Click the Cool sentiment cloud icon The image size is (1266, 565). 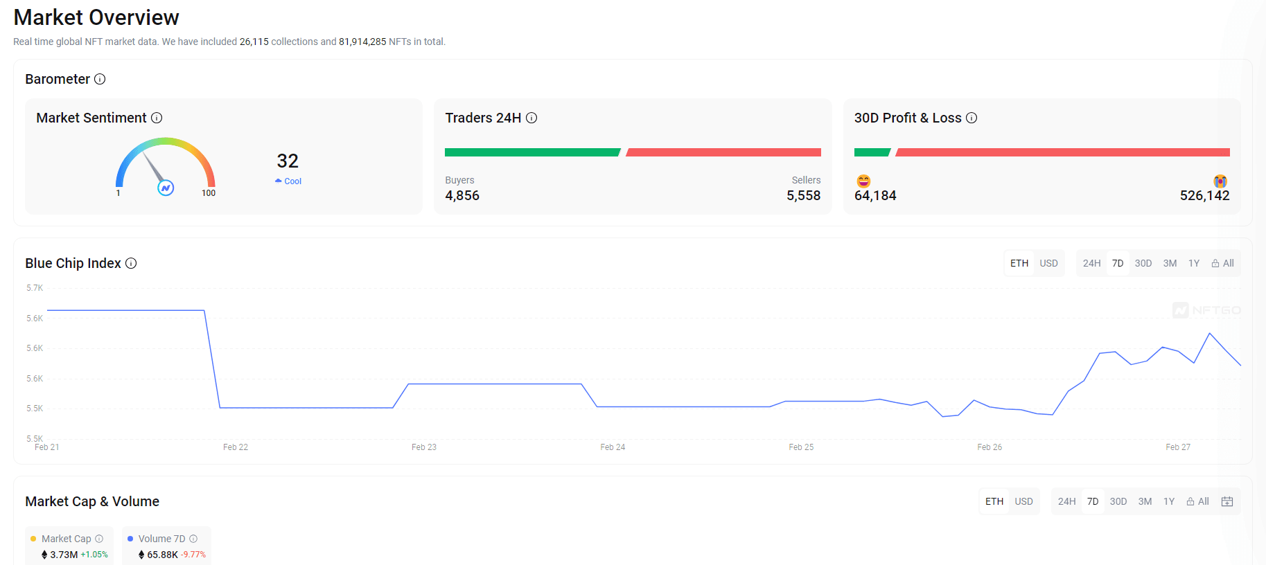click(279, 181)
